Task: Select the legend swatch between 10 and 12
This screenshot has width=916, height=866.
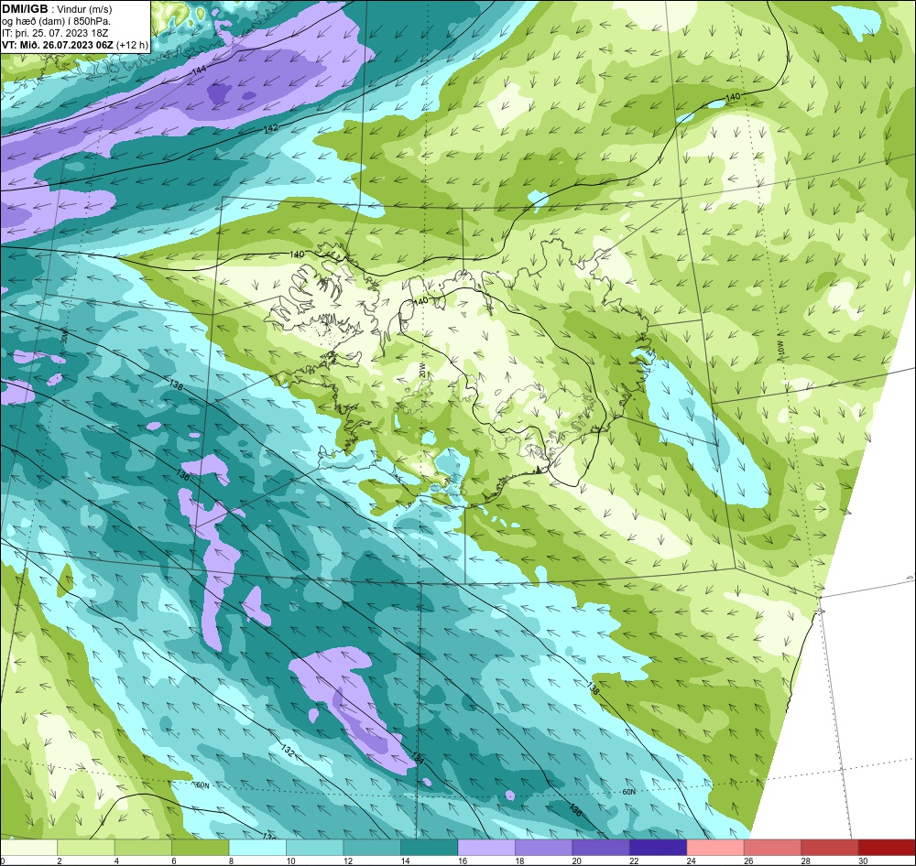Action: 315,847
